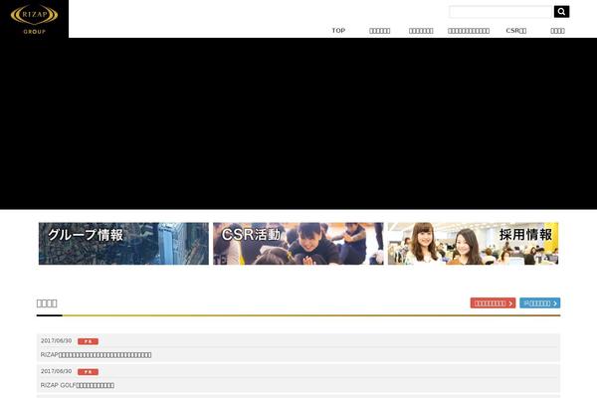Open the TOP navigation item

click(338, 31)
